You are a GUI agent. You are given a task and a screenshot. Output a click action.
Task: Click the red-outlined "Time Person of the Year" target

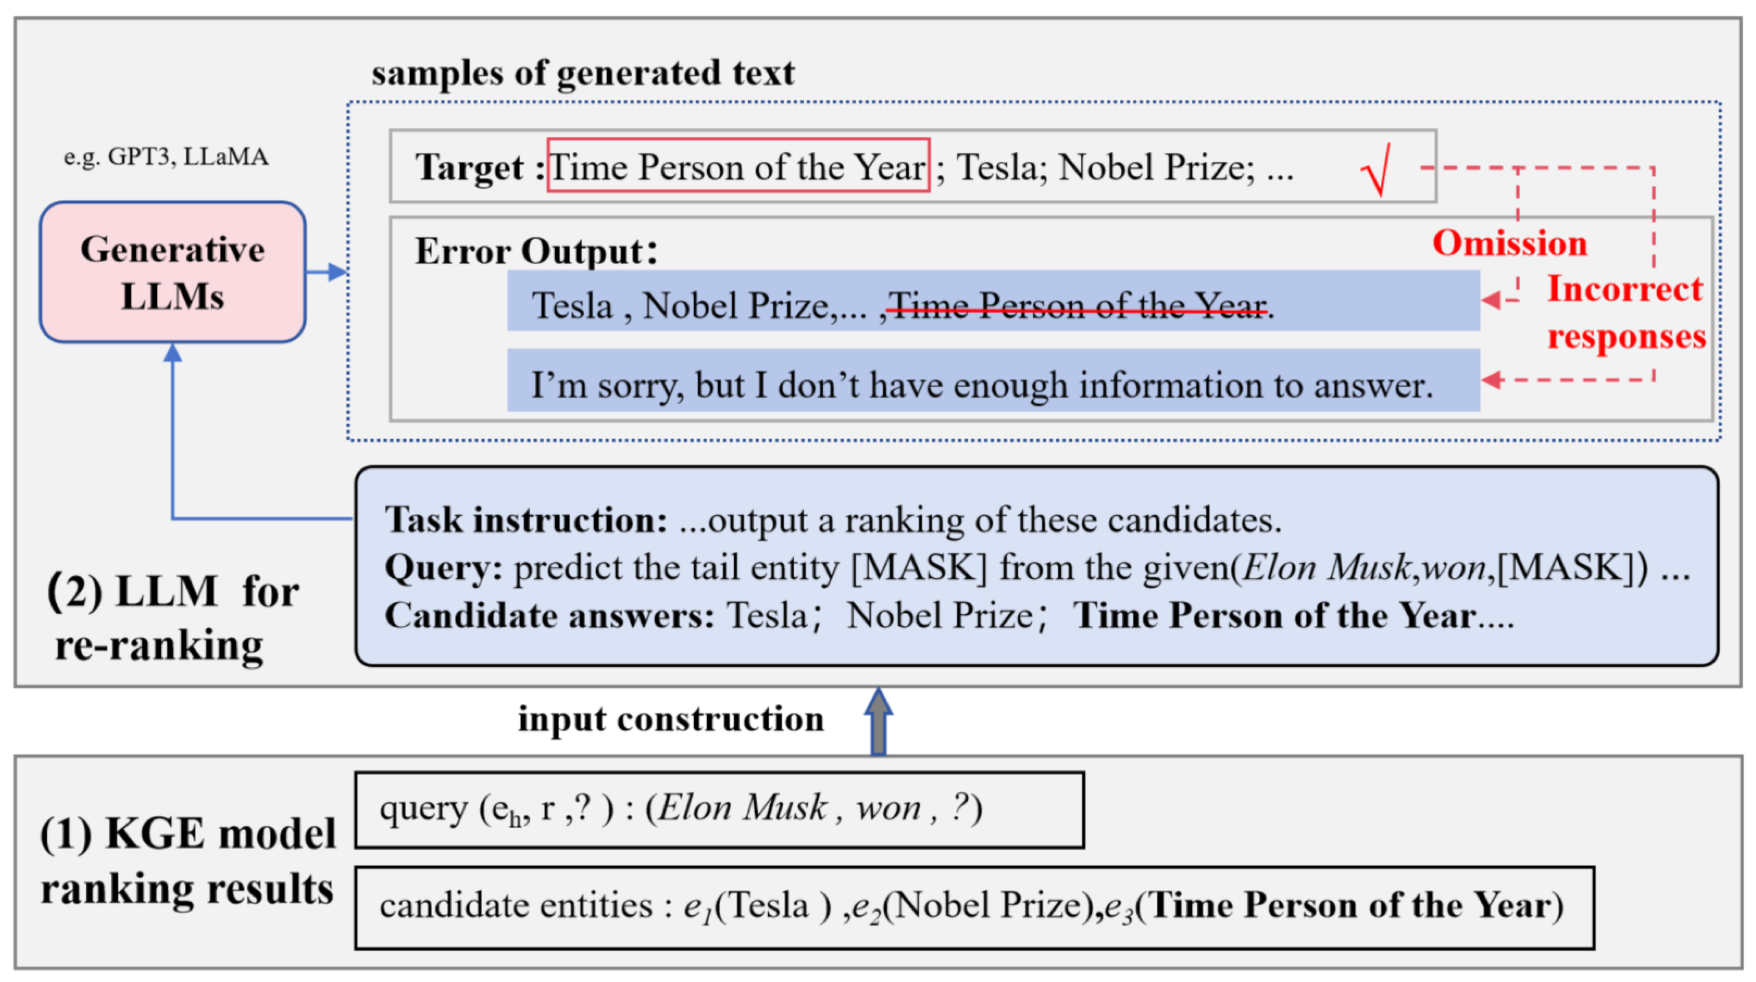737,166
